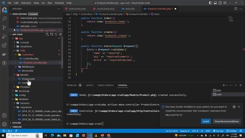Change Spaces: 4 indentation setting
The image size is (245, 138).
coord(185,131)
